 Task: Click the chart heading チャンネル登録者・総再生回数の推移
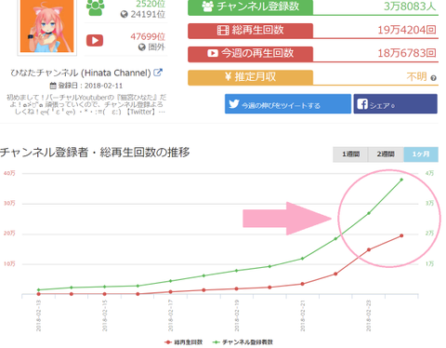[x=95, y=153]
